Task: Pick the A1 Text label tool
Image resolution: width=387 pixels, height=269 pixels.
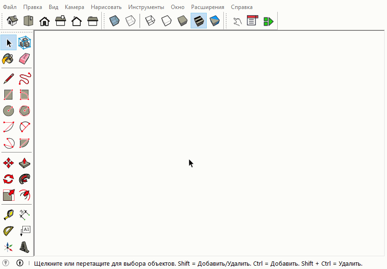Action: [x=25, y=231]
